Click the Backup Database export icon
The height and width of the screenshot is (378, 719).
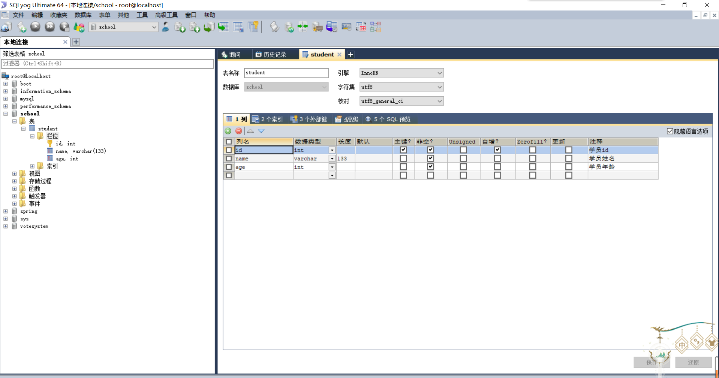[x=194, y=27]
